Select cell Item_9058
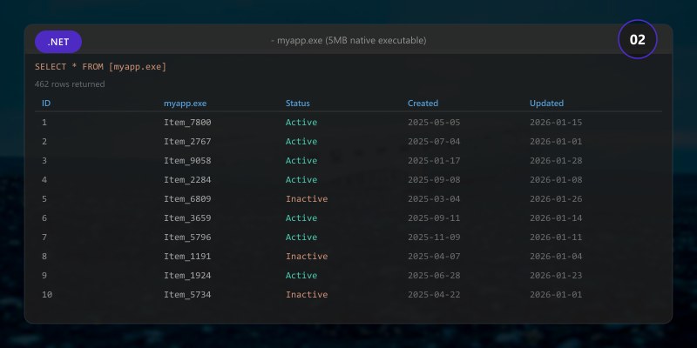The height and width of the screenshot is (348, 697). click(187, 160)
